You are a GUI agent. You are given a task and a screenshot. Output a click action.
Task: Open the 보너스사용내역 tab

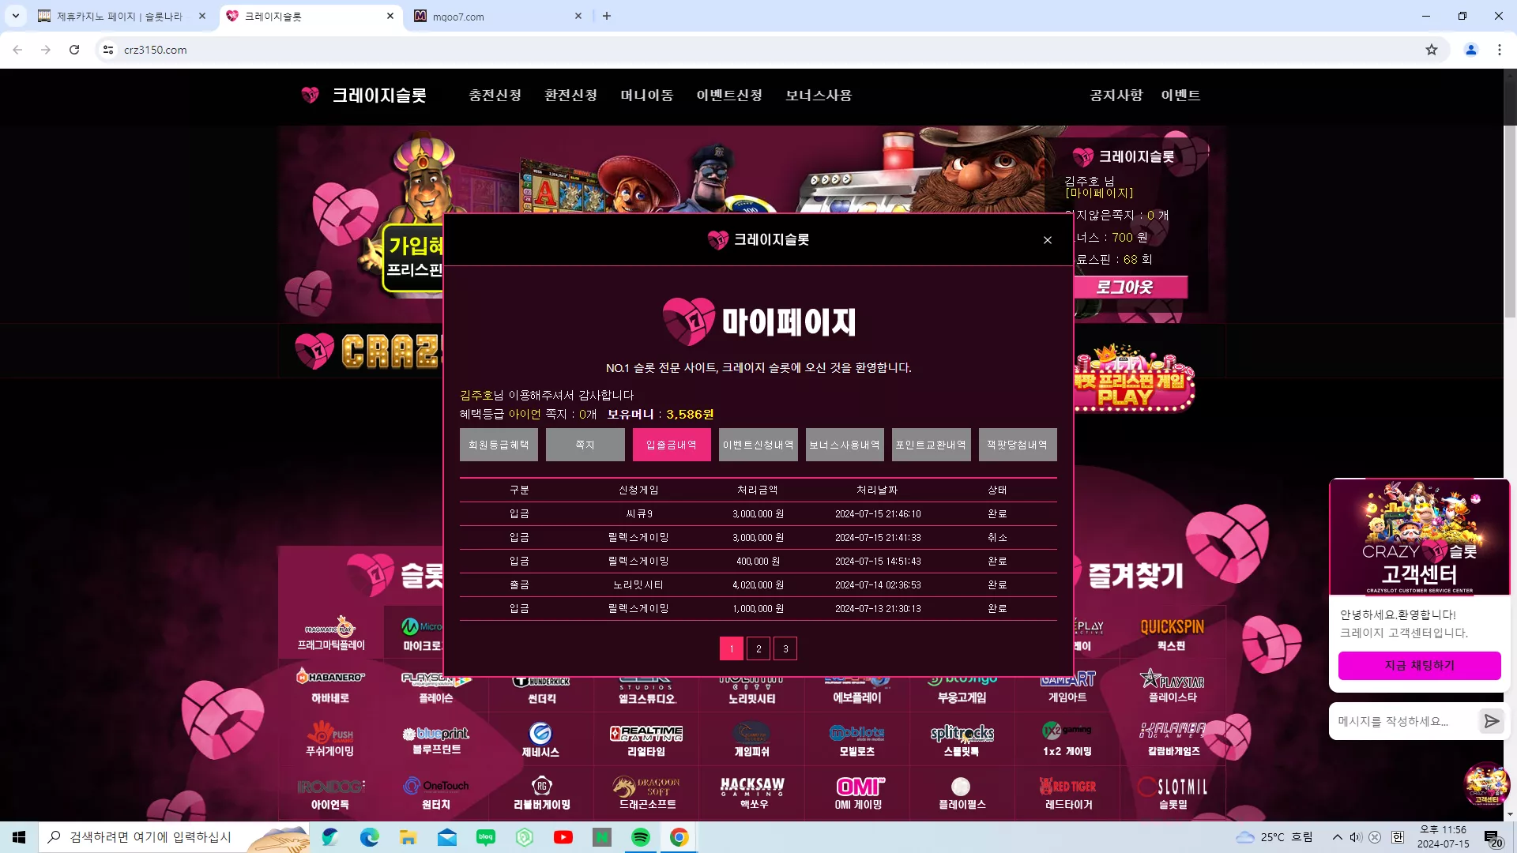845,445
